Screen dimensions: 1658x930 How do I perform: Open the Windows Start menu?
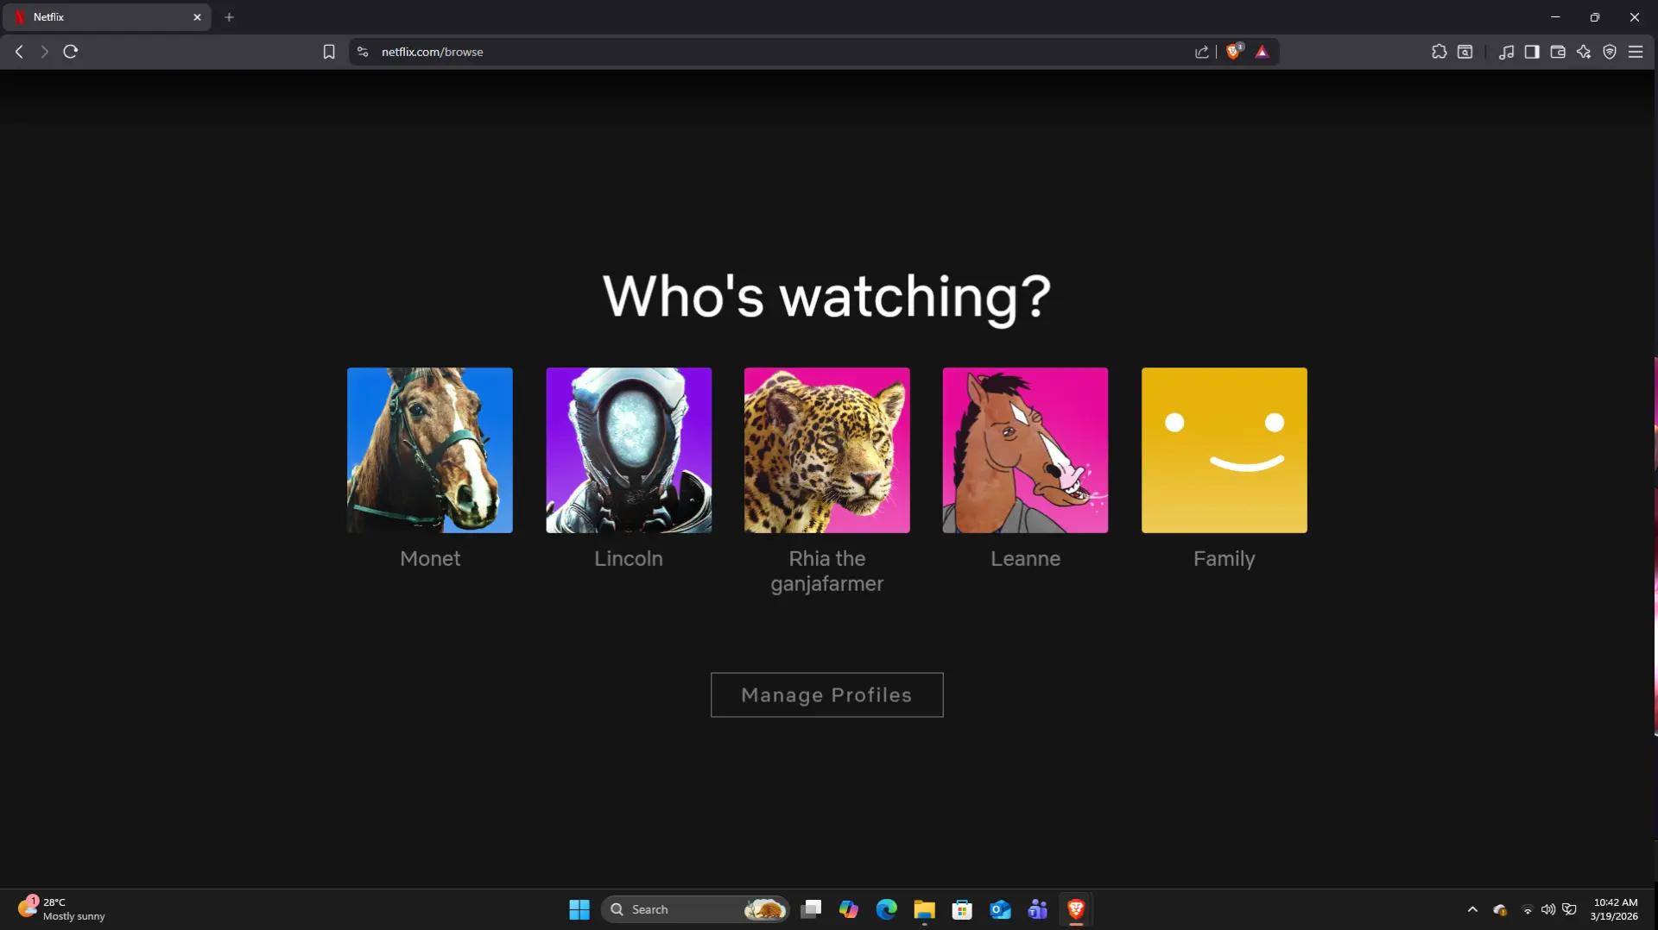(x=579, y=909)
